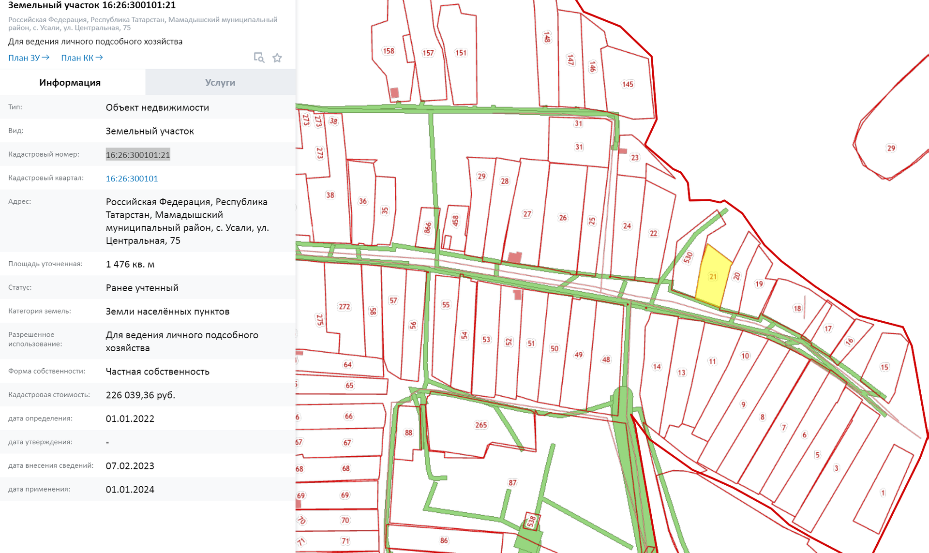The image size is (929, 553).
Task: Click the zoom-to-object magnifier icon
Action: (x=259, y=58)
